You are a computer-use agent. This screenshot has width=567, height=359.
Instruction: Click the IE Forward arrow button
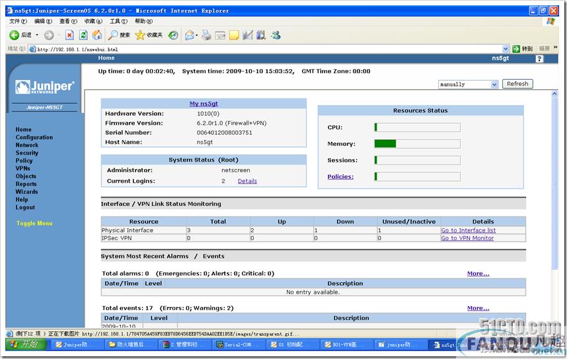pos(49,35)
